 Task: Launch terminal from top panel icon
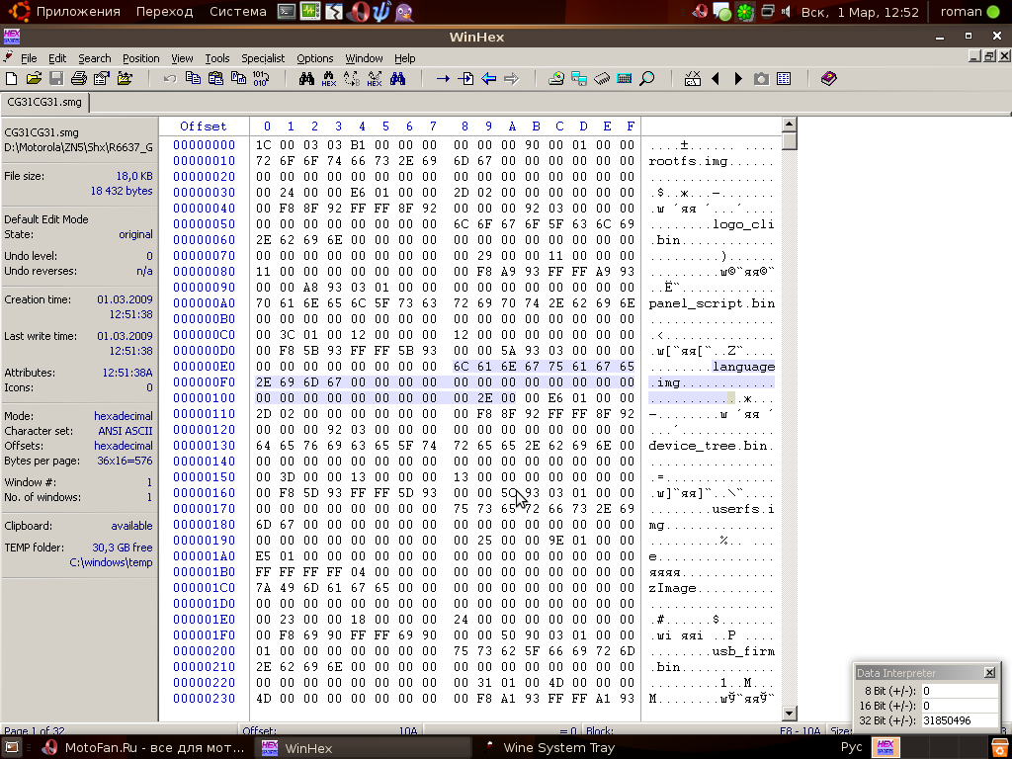(x=287, y=12)
